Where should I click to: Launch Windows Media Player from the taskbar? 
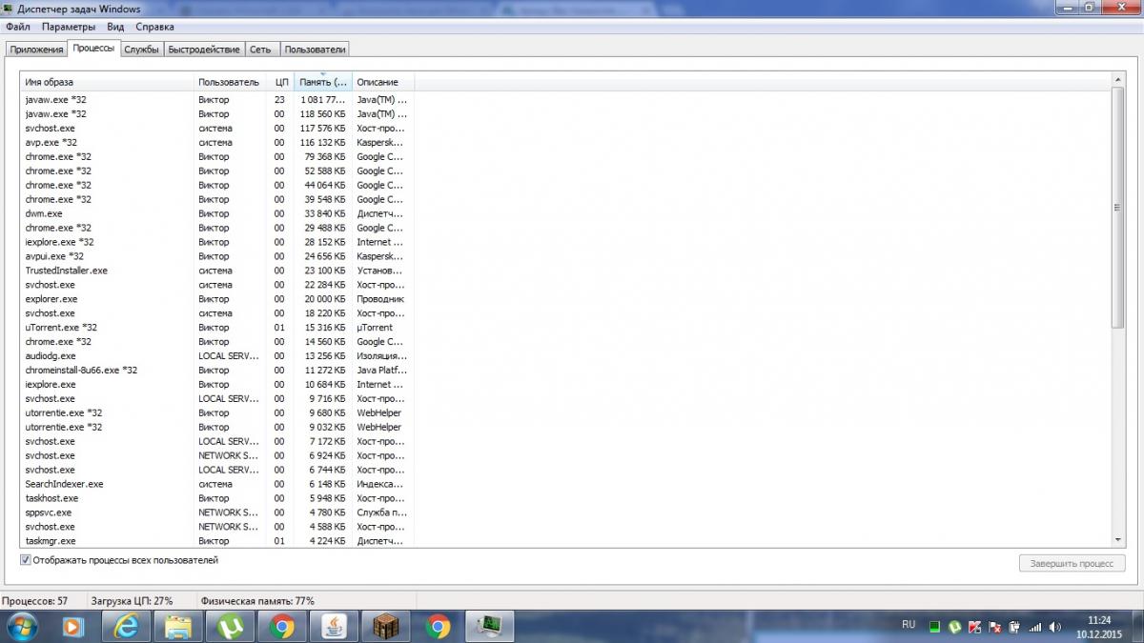tap(72, 626)
